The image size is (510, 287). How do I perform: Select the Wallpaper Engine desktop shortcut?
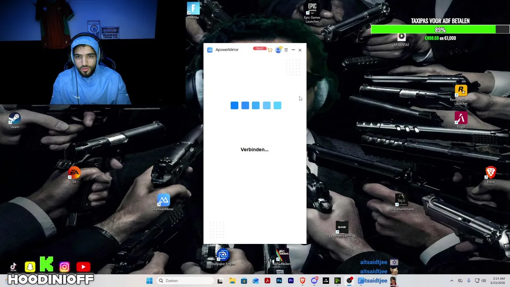pos(223,258)
